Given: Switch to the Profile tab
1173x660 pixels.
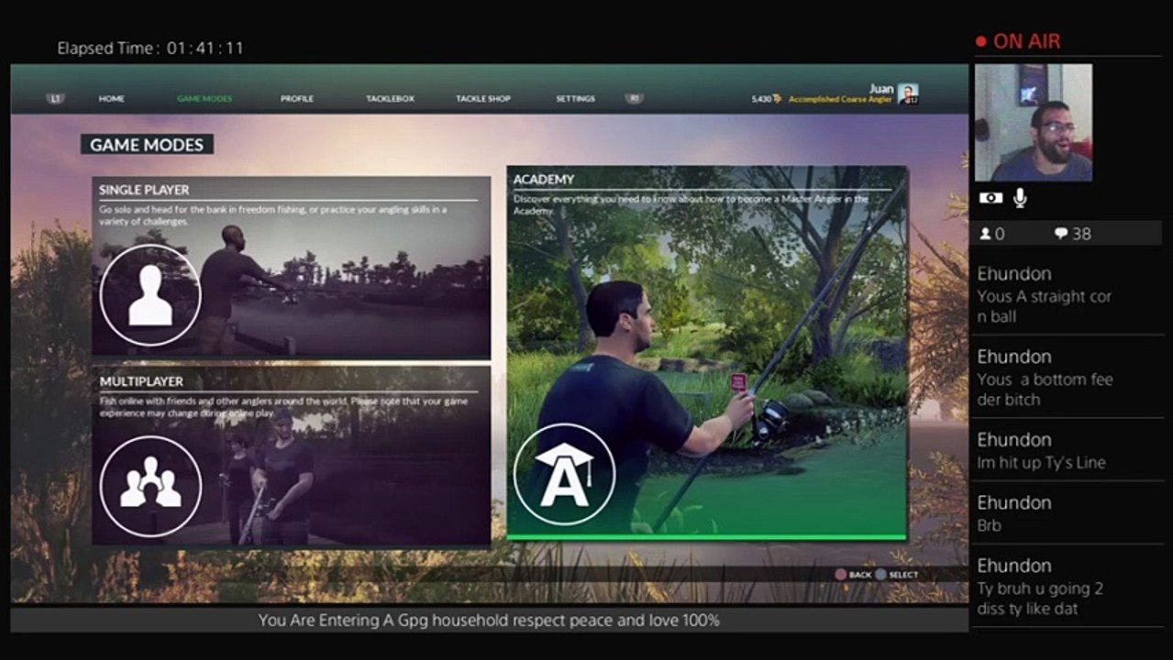Looking at the screenshot, I should [x=297, y=99].
